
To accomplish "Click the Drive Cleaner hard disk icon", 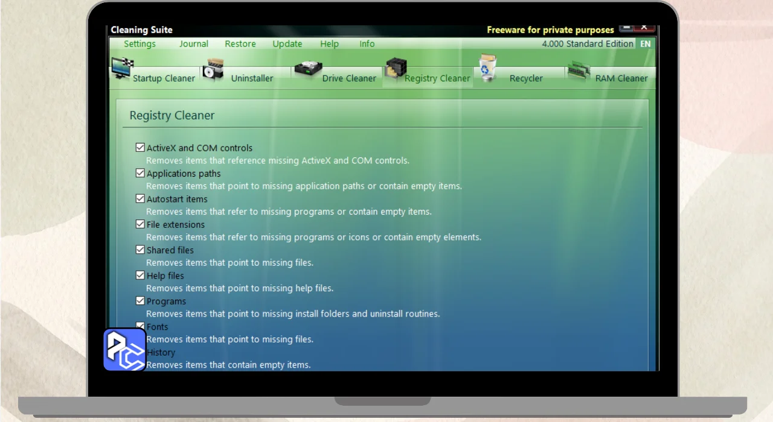I will click(x=307, y=69).
